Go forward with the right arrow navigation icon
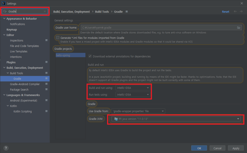247x153 pixels. 241,11
